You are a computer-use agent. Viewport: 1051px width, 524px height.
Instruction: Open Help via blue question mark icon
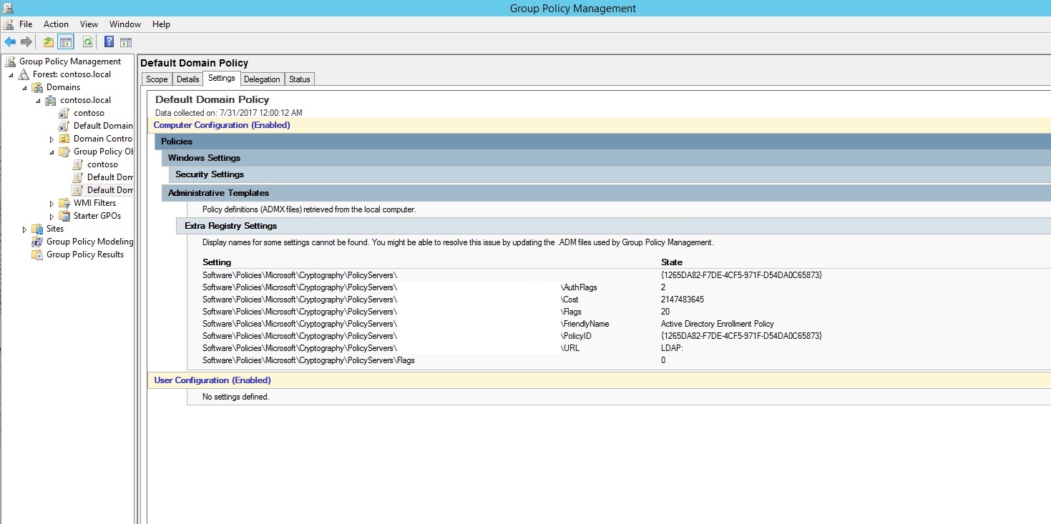click(x=109, y=41)
